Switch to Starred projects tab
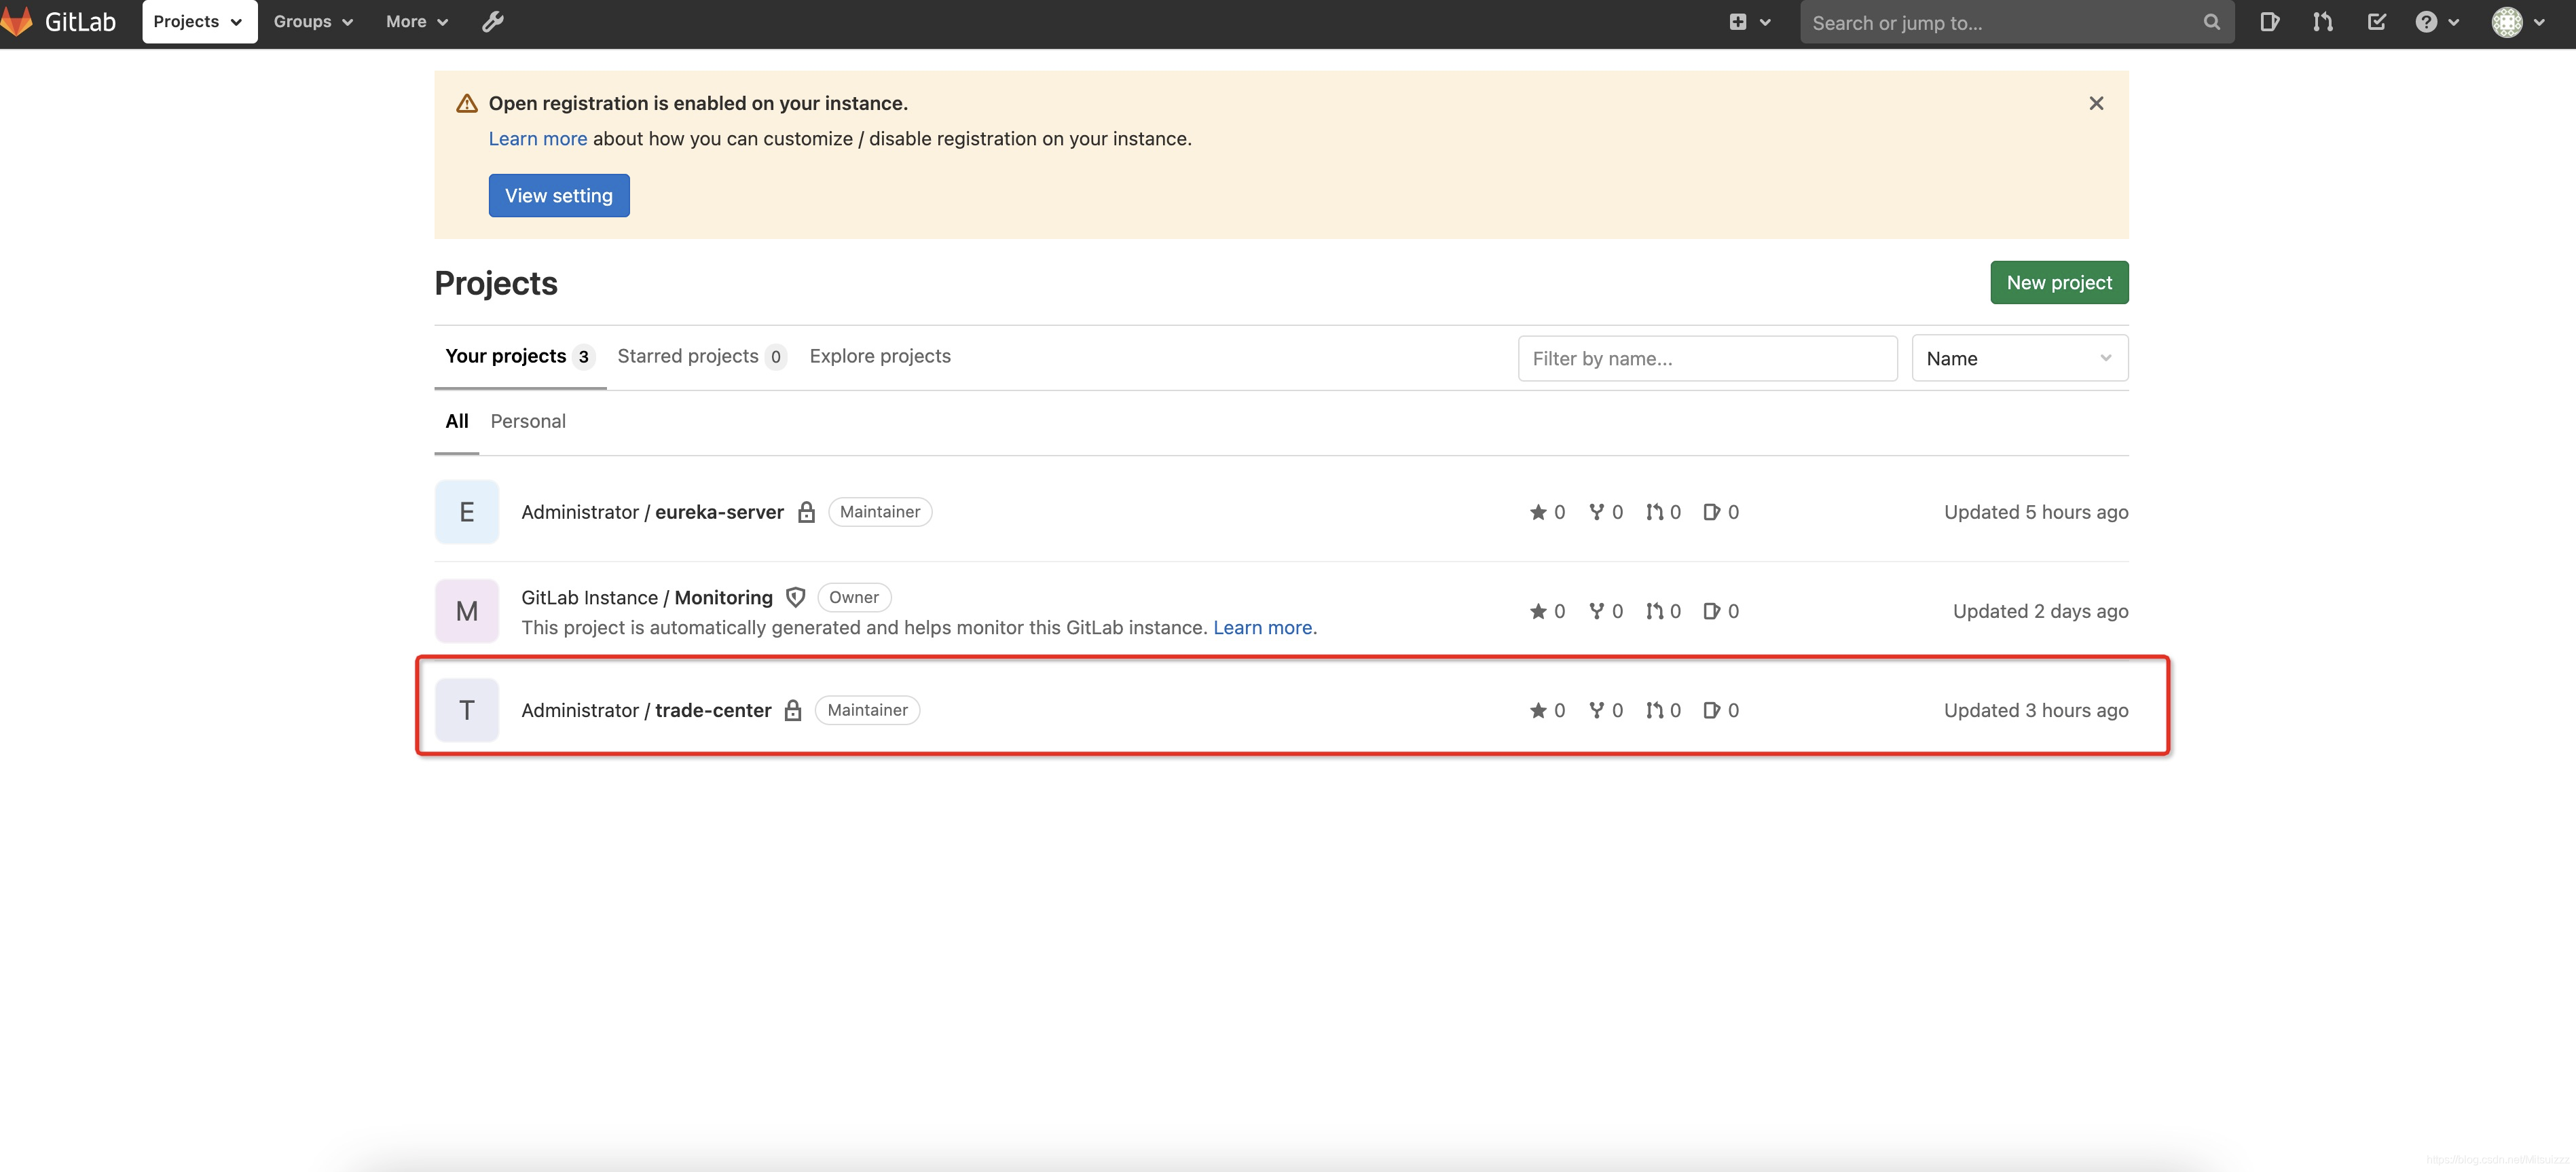The width and height of the screenshot is (2576, 1172). [x=701, y=356]
